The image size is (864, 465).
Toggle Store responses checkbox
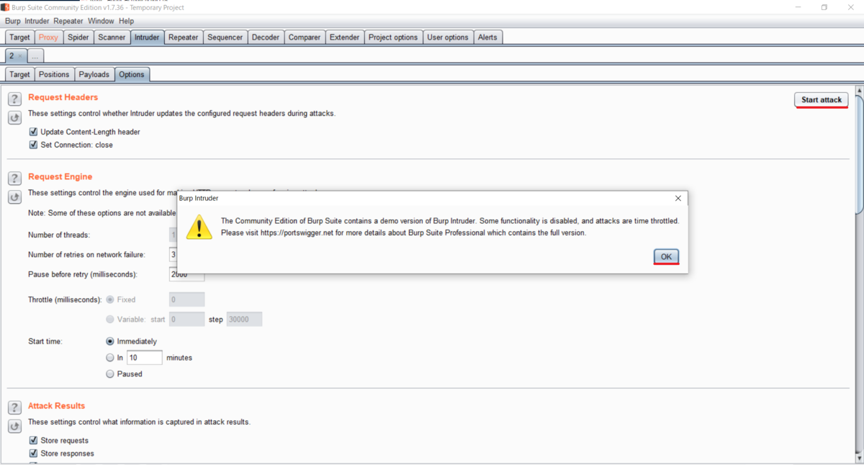coord(33,453)
